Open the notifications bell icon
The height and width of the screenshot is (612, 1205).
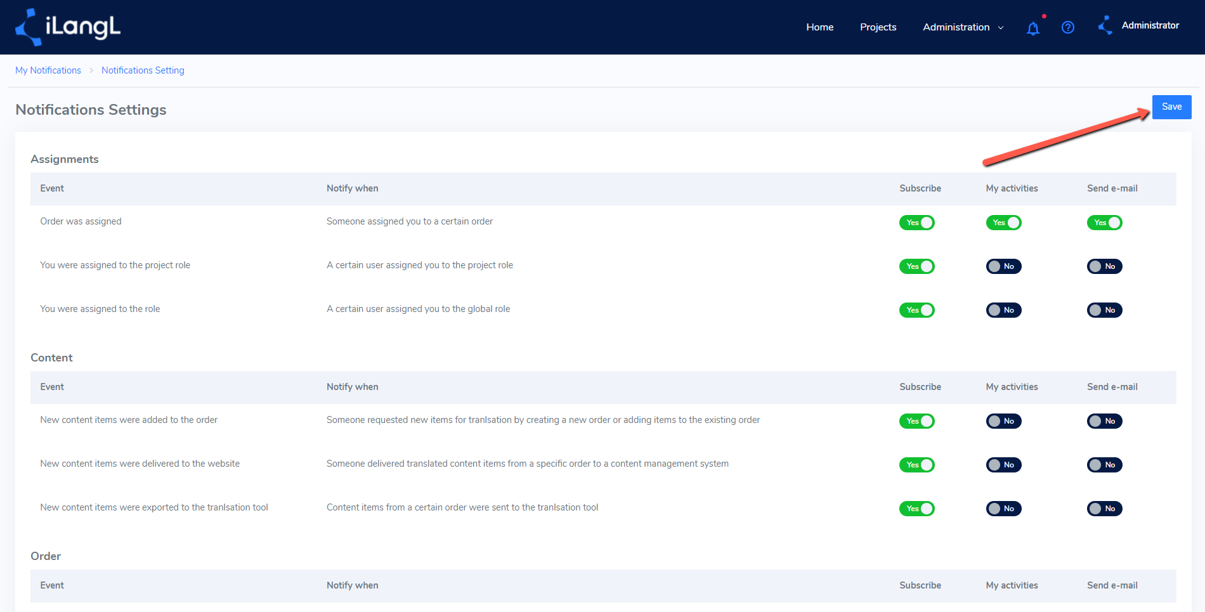click(x=1033, y=27)
